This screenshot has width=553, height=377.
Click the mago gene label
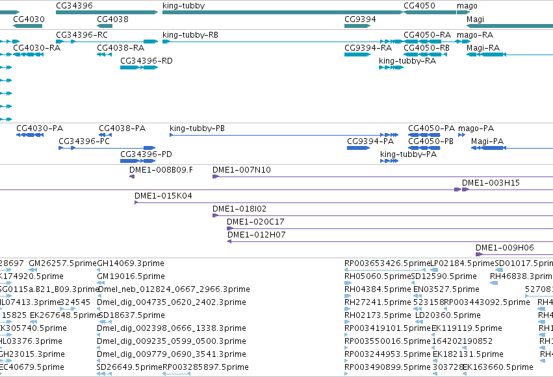coord(467,6)
